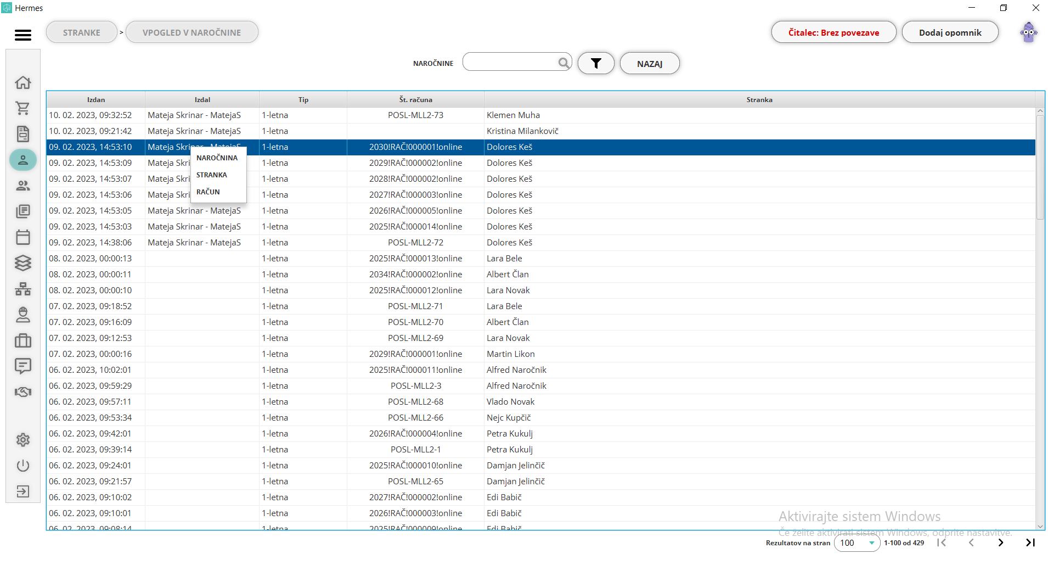The width and height of the screenshot is (1048, 565).
Task: Click invoice POSL-MLL2-1 cell
Action: point(416,450)
